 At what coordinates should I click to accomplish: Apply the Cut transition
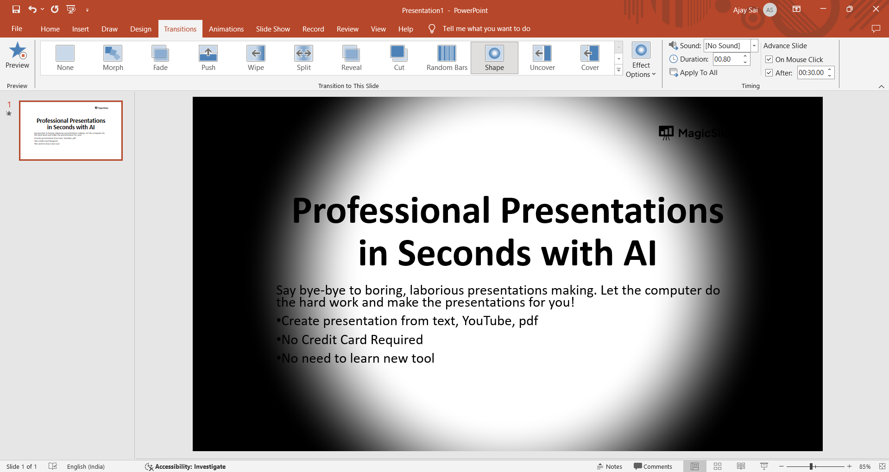(x=399, y=58)
